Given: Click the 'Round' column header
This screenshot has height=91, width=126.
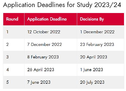Looking at the screenshot, I should pyautogui.click(x=14, y=19).
